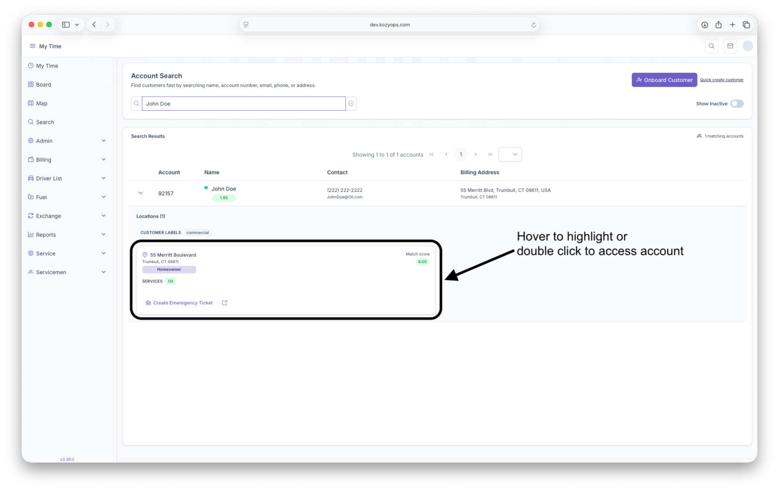Click the user profile avatar
Viewport: 779px width, 491px height.
coord(747,46)
